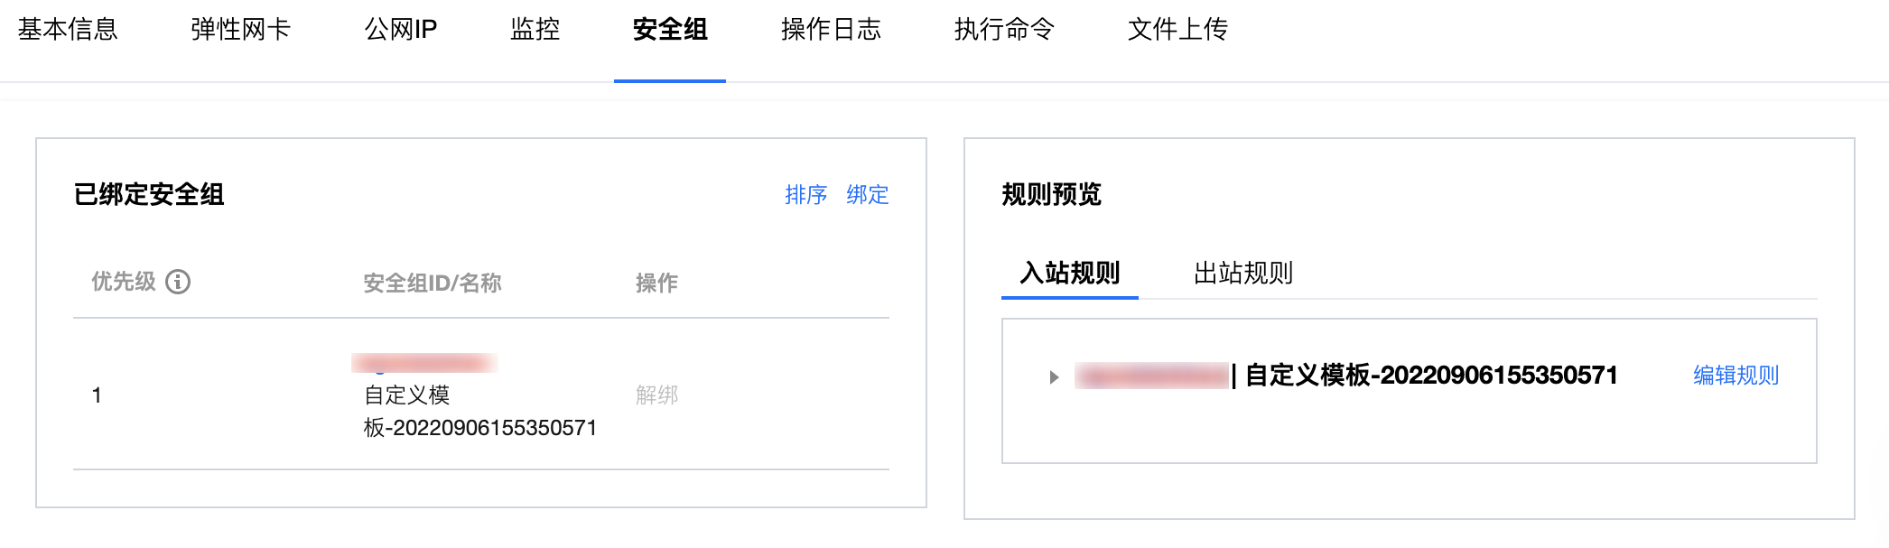Click the 编辑规则 link

click(1735, 376)
